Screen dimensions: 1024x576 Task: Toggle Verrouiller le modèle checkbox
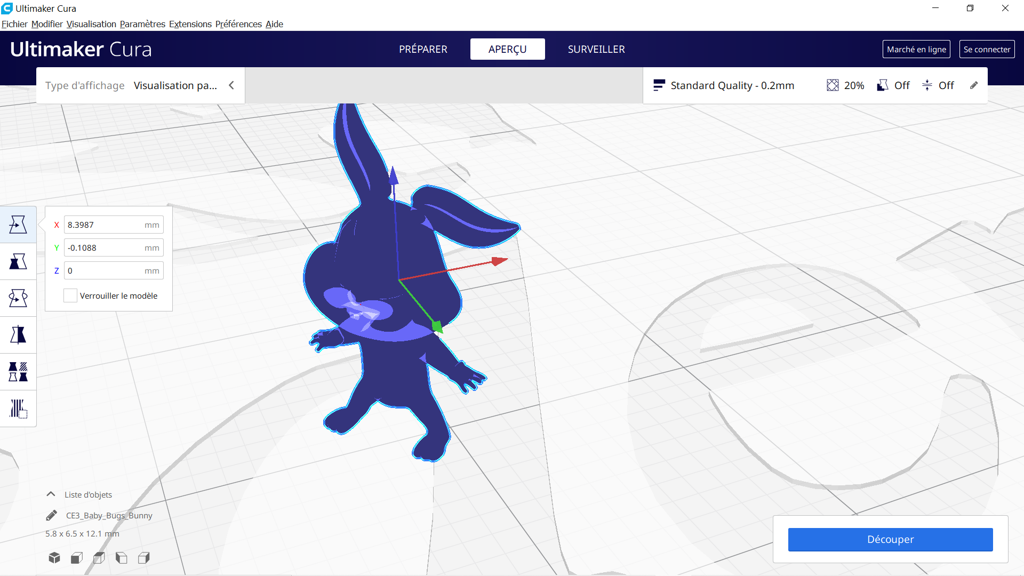click(x=70, y=295)
